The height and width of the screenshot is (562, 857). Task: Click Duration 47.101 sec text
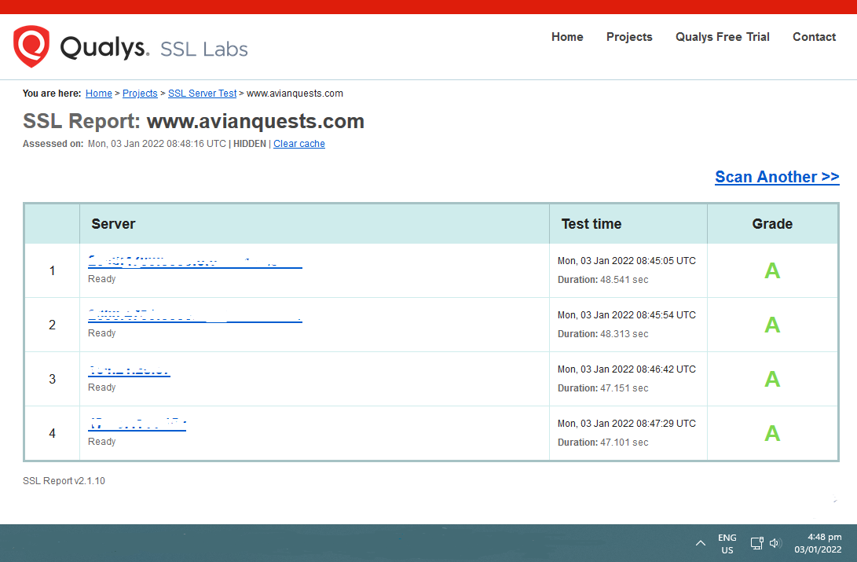point(602,442)
